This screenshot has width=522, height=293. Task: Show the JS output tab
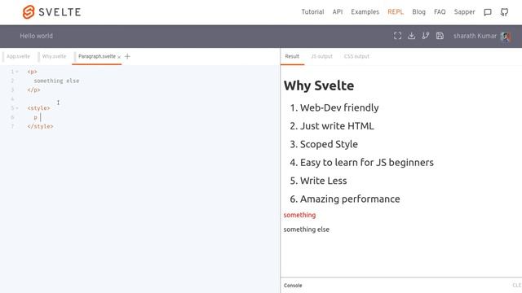point(321,56)
